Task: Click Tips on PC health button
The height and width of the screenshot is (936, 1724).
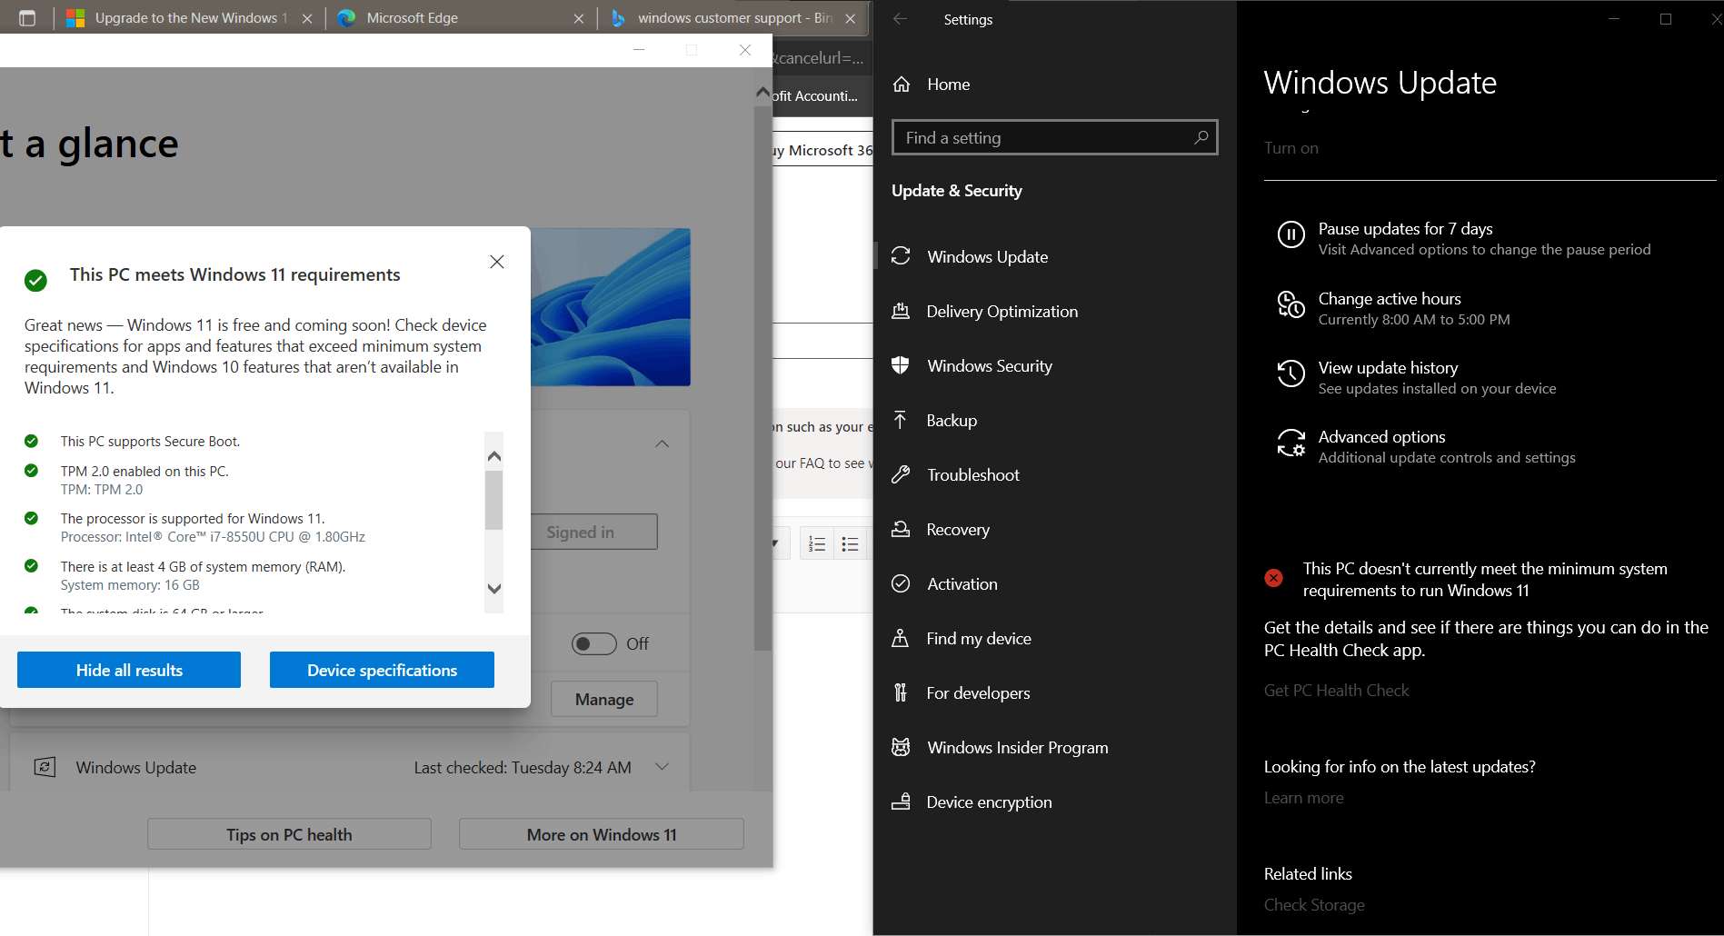Action: 289,834
